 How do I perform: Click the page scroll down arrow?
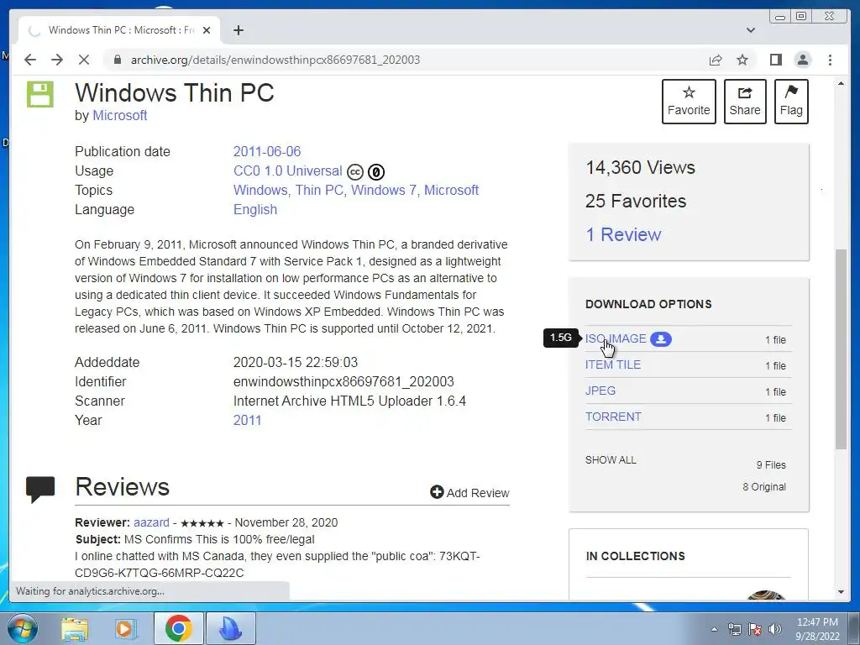pos(841,592)
